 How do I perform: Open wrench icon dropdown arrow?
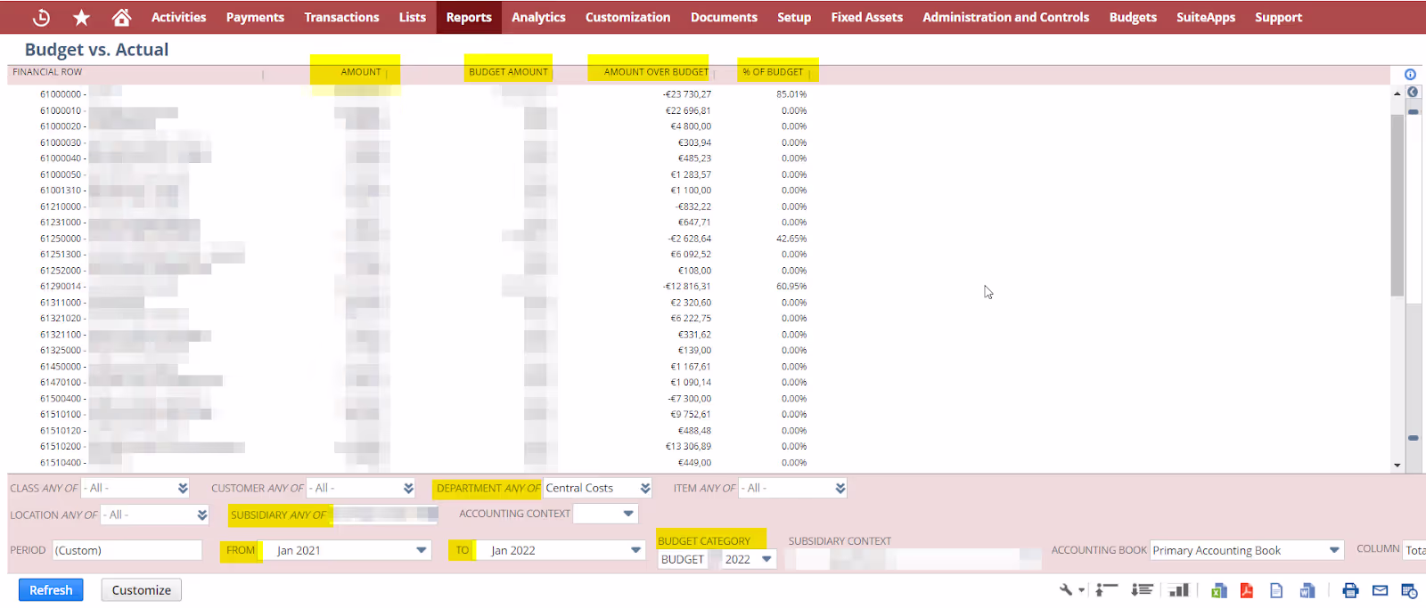pos(1082,590)
